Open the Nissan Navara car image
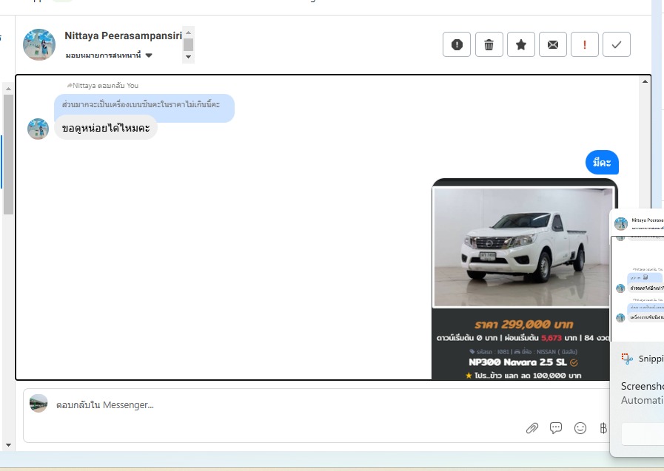 pyautogui.click(x=523, y=247)
